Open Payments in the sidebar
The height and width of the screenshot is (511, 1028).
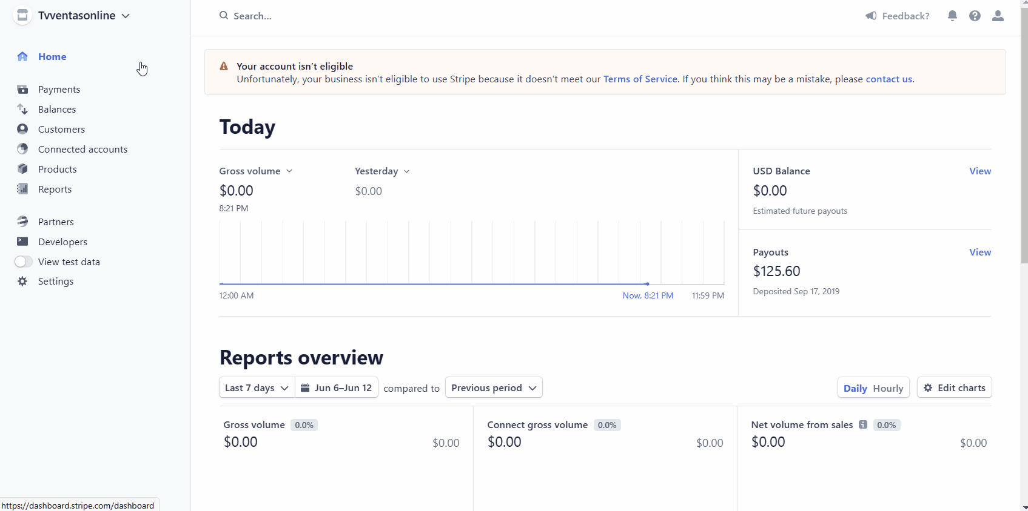point(59,90)
